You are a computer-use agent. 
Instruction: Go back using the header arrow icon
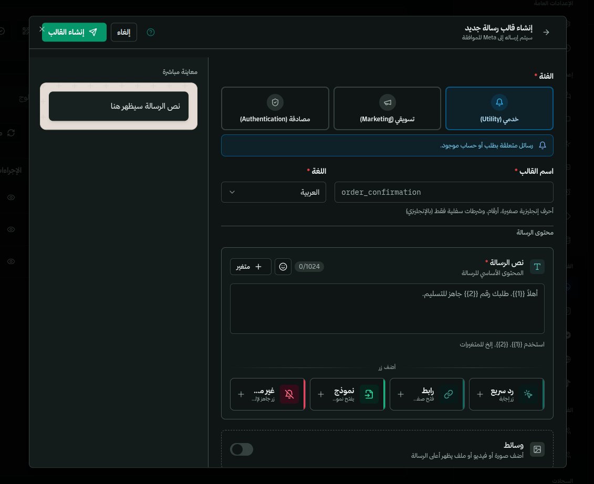pos(546,32)
